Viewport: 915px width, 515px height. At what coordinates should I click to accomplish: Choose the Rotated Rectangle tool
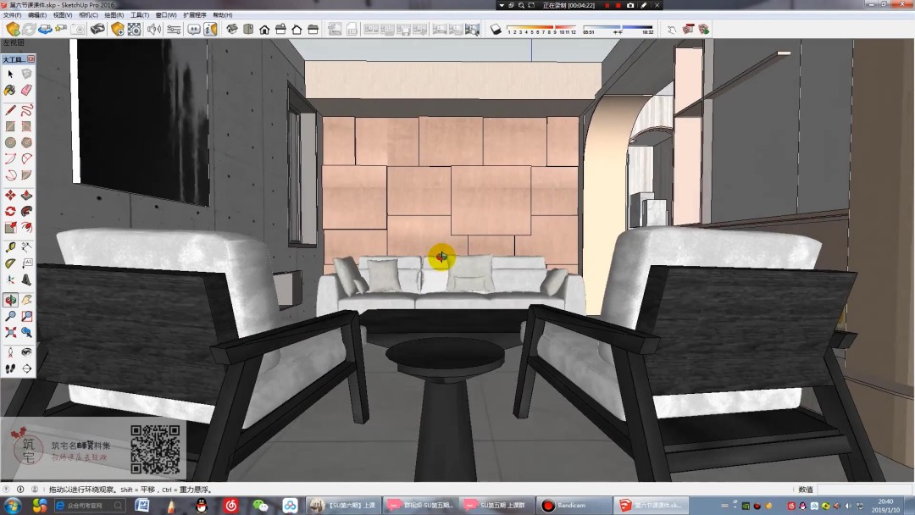click(27, 126)
